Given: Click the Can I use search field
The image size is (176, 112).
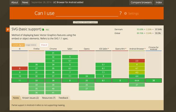Looking at the screenshot, I should point(87,13).
